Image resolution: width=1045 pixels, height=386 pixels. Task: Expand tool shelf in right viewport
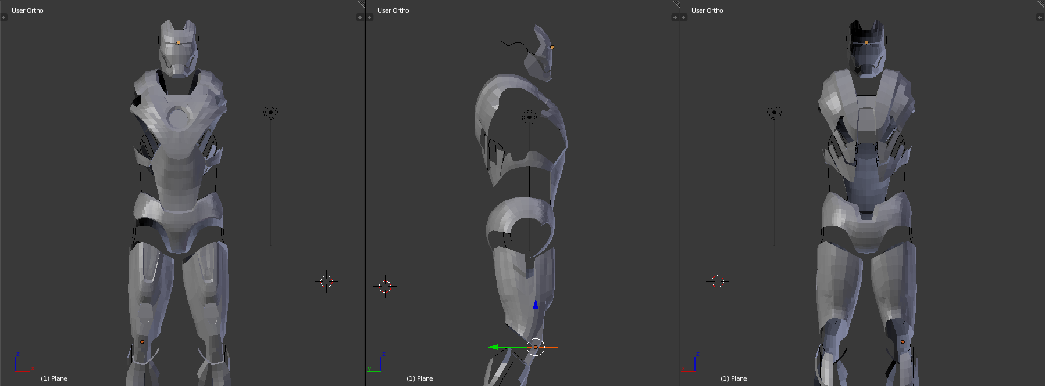click(683, 17)
